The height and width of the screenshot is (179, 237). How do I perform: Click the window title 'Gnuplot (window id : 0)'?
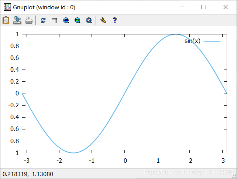point(44,7)
